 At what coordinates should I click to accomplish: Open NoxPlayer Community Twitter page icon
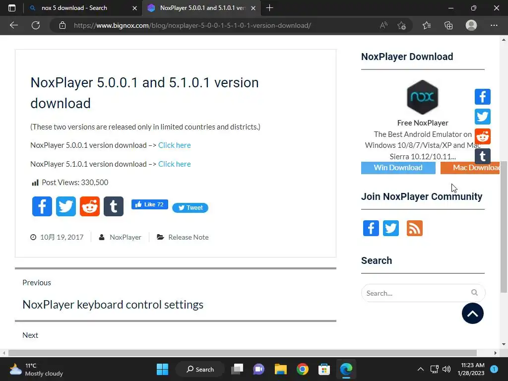coord(391,228)
